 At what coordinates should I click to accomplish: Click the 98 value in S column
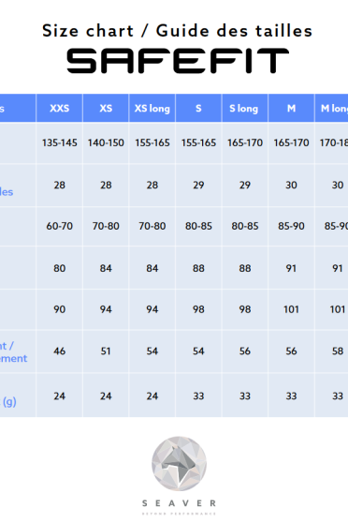(198, 309)
